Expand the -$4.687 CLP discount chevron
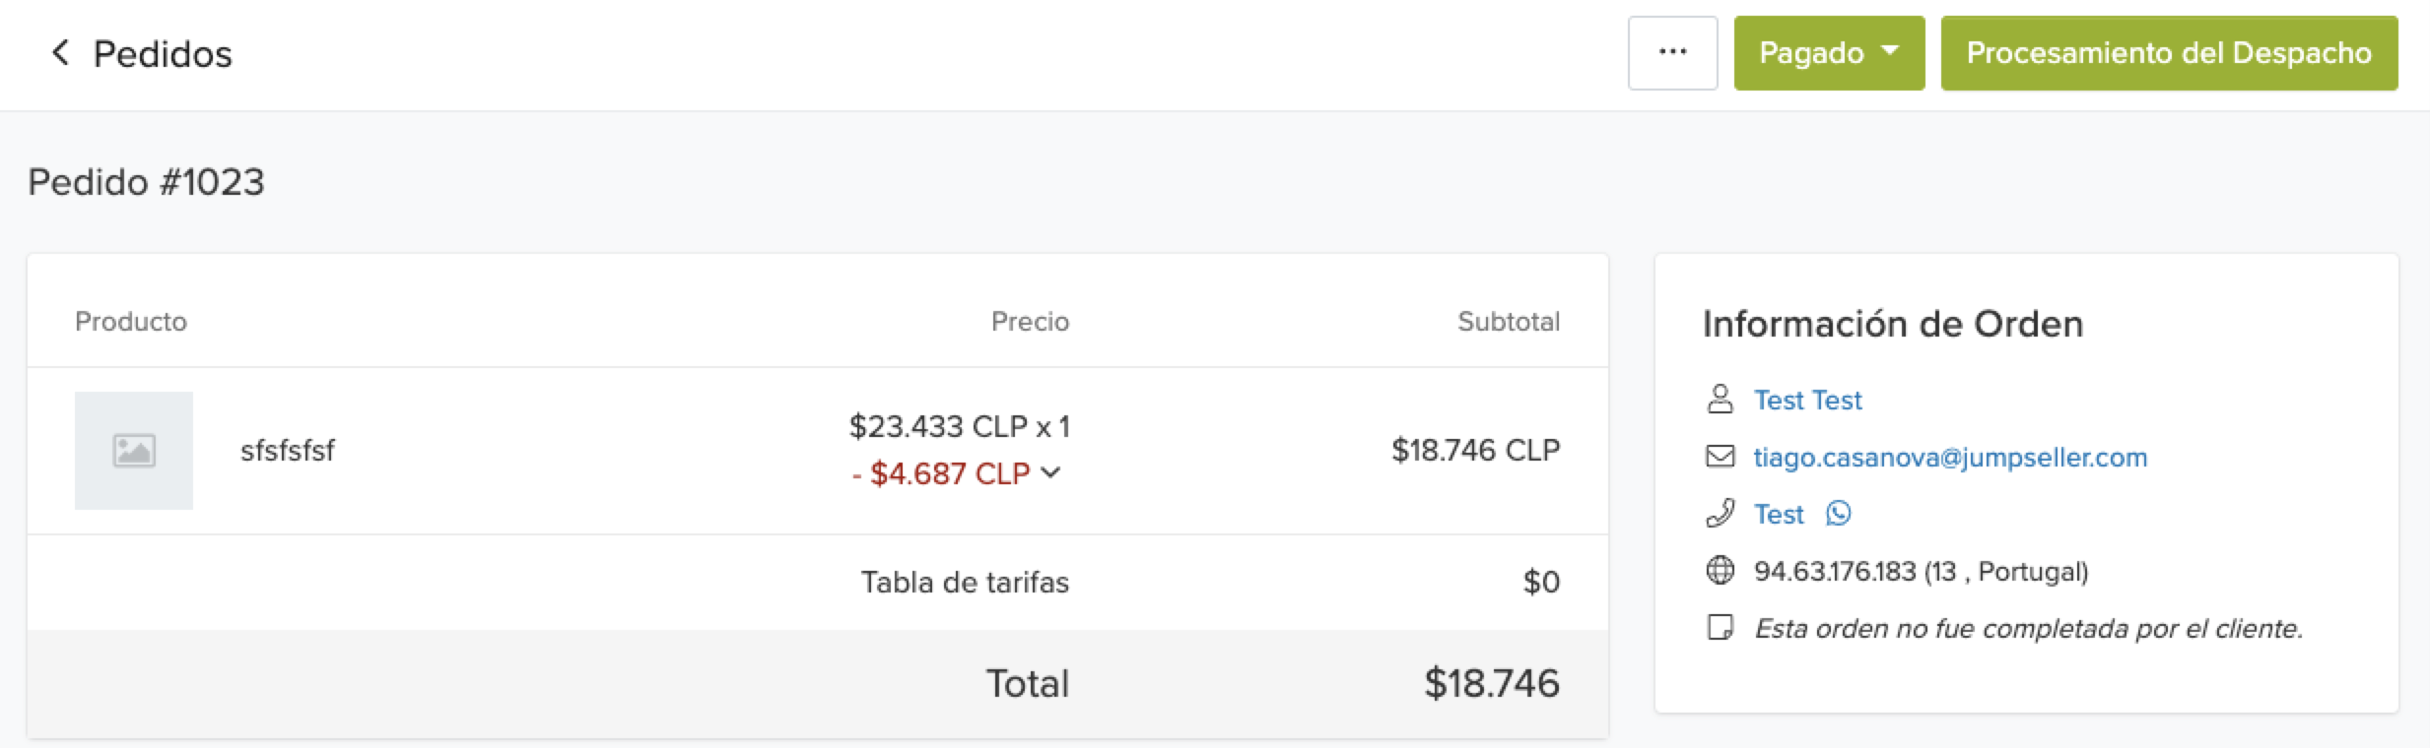This screenshot has width=2430, height=748. [1051, 473]
